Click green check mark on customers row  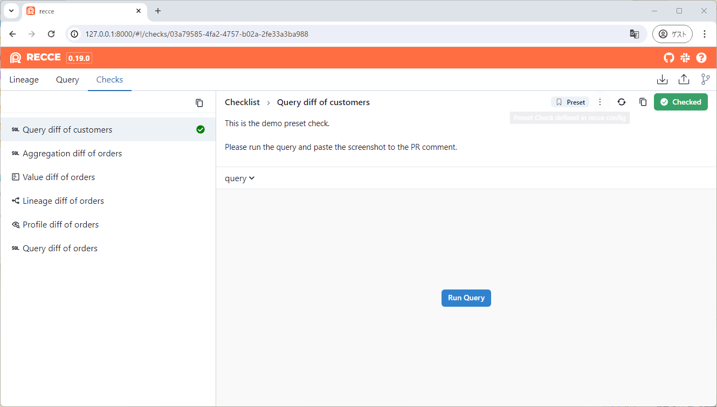pyautogui.click(x=201, y=129)
